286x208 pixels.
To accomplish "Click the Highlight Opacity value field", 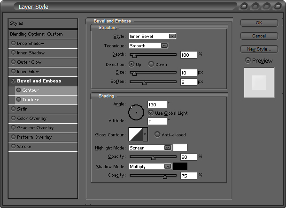I will [x=189, y=157].
